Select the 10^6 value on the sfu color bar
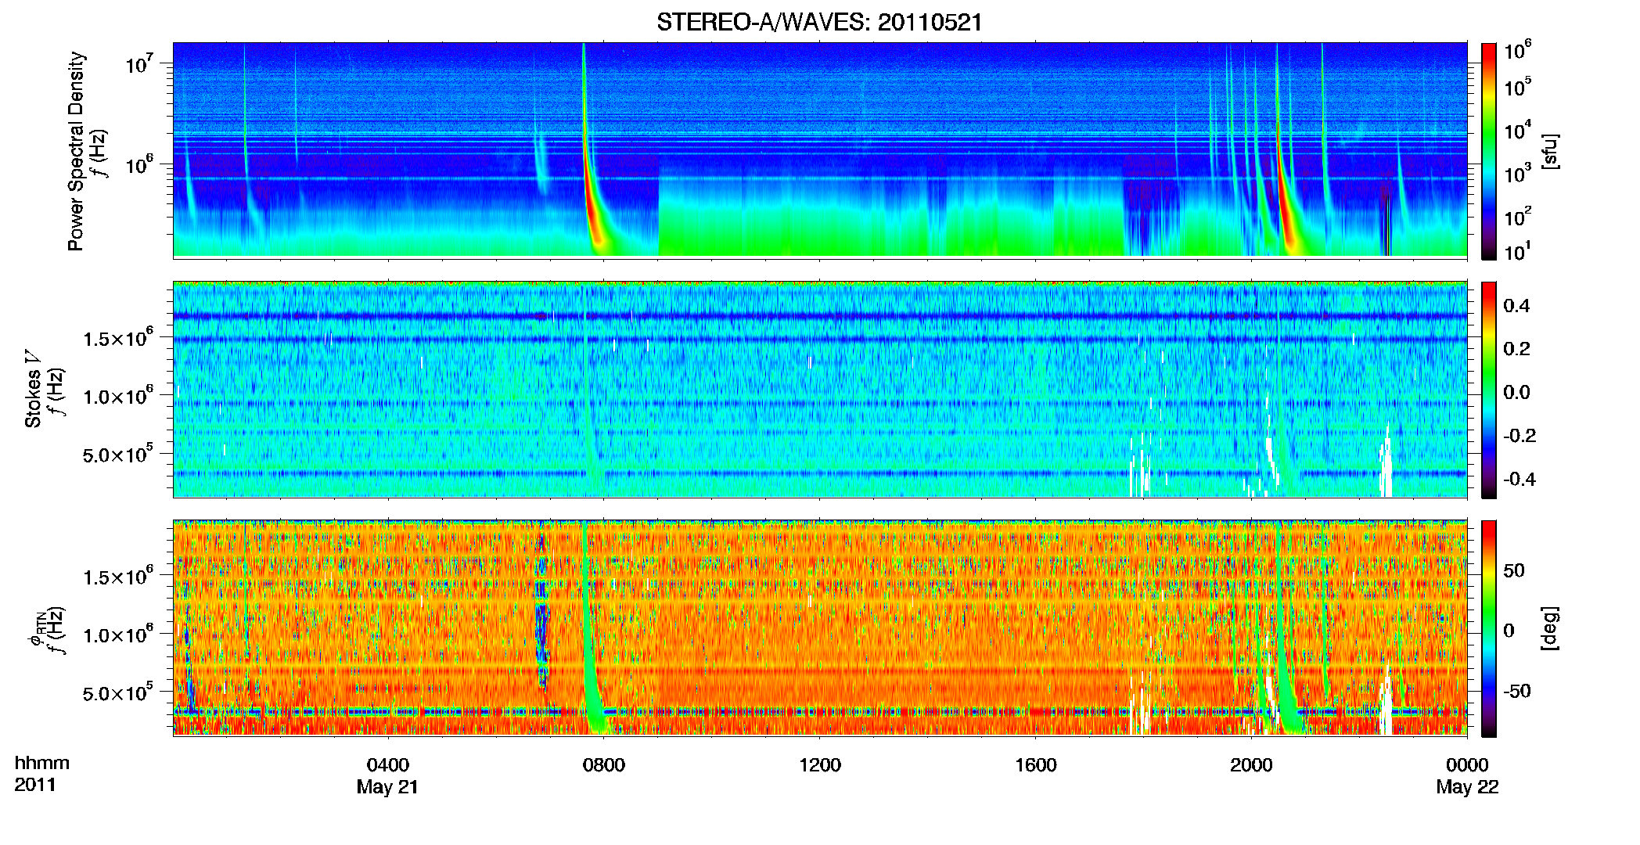1640x845 pixels. pyautogui.click(x=1518, y=50)
